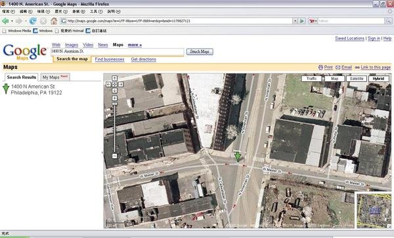Zoom out with the minus button
394x238 pixels.
pyautogui.click(x=114, y=156)
